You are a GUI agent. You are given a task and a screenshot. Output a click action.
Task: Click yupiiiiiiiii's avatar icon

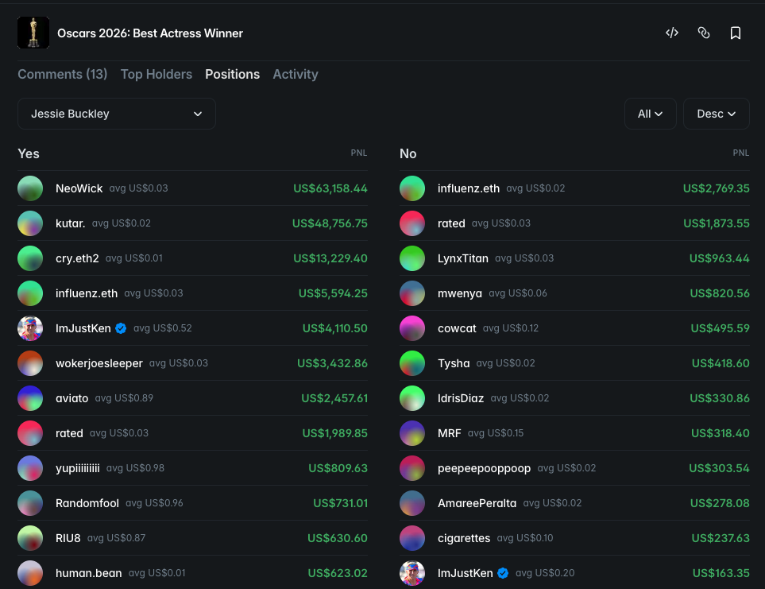point(30,468)
